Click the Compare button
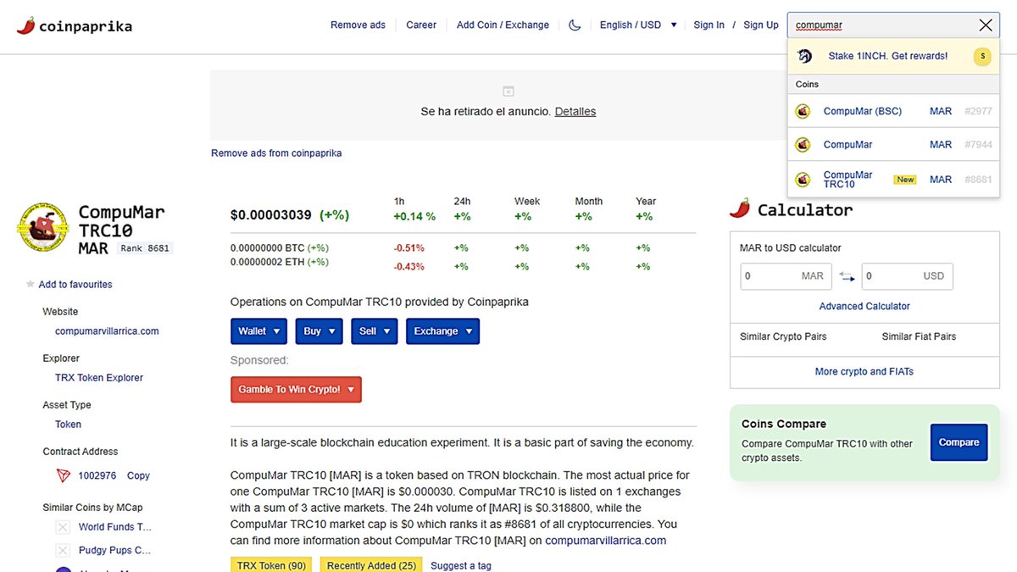The width and height of the screenshot is (1017, 572). (x=959, y=442)
